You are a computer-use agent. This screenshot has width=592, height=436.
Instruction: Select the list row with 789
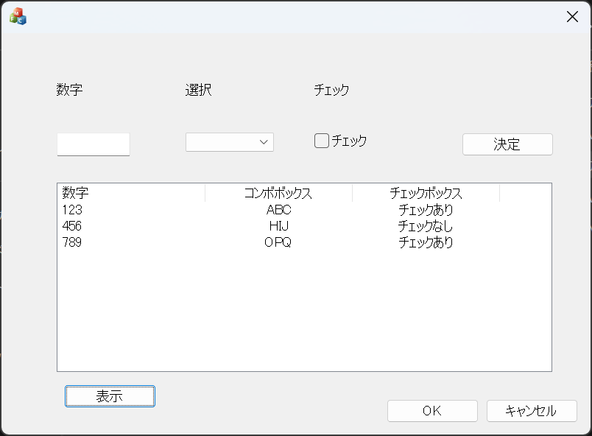coord(72,242)
